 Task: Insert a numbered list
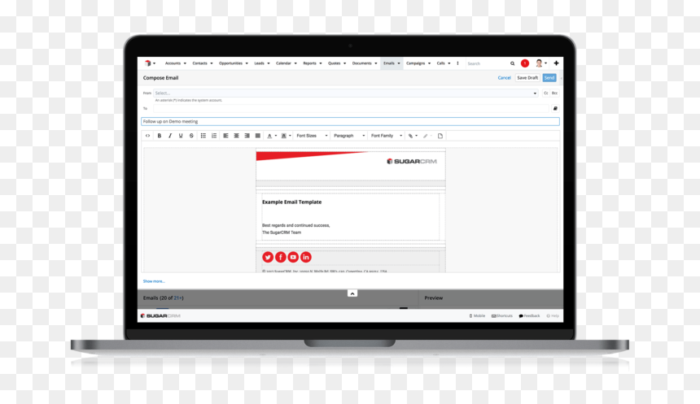(x=214, y=136)
